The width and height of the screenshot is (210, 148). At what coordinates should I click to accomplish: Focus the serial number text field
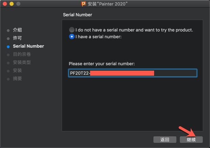point(132,73)
